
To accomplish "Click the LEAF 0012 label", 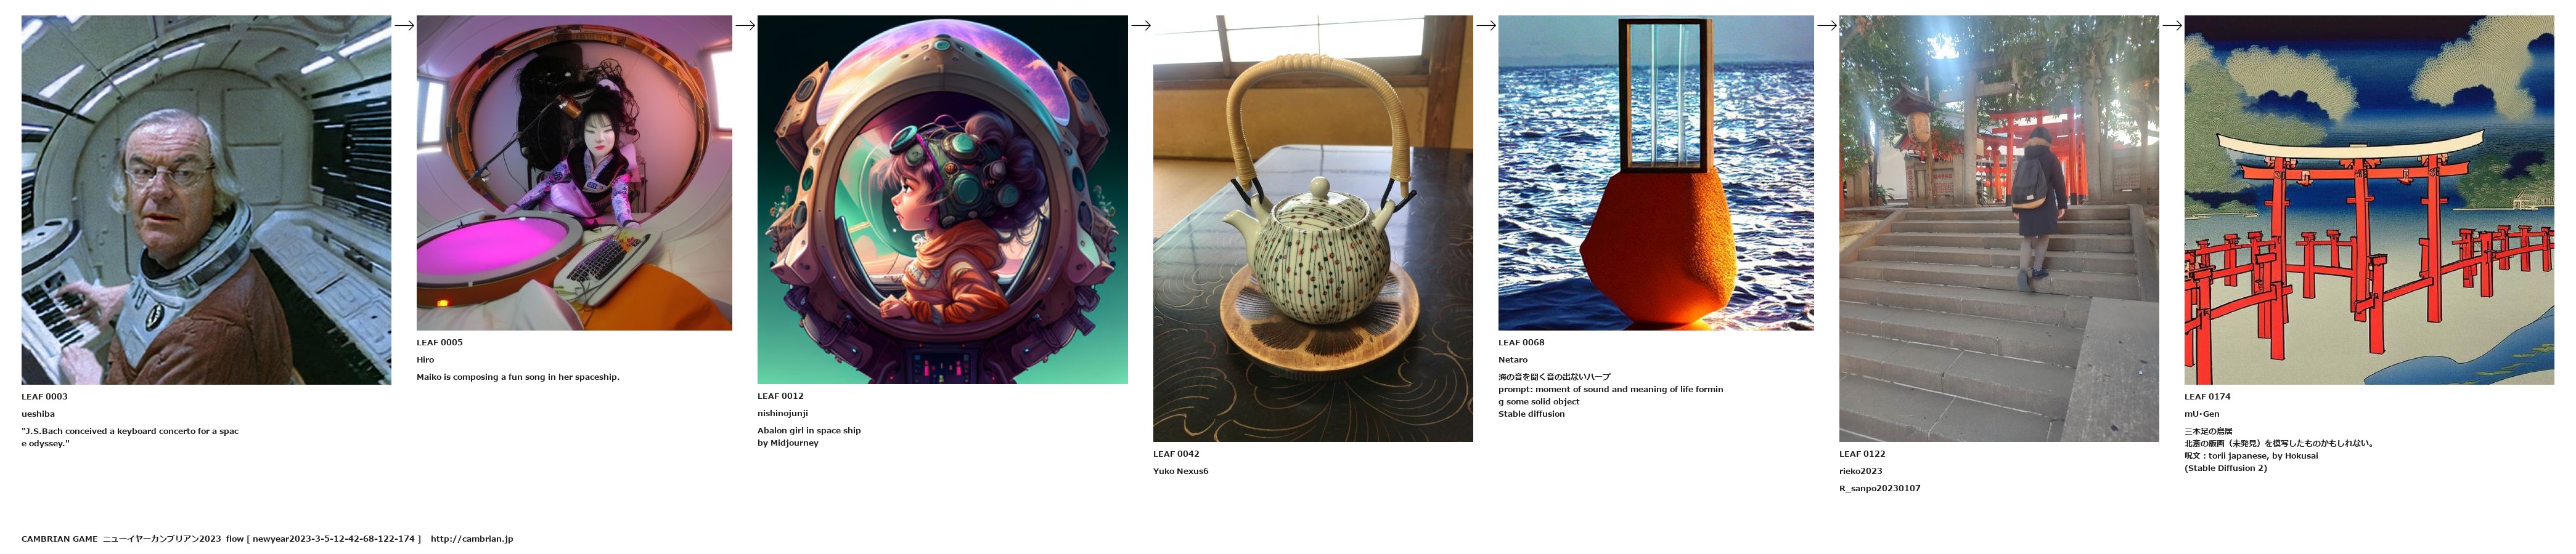I will [x=781, y=396].
